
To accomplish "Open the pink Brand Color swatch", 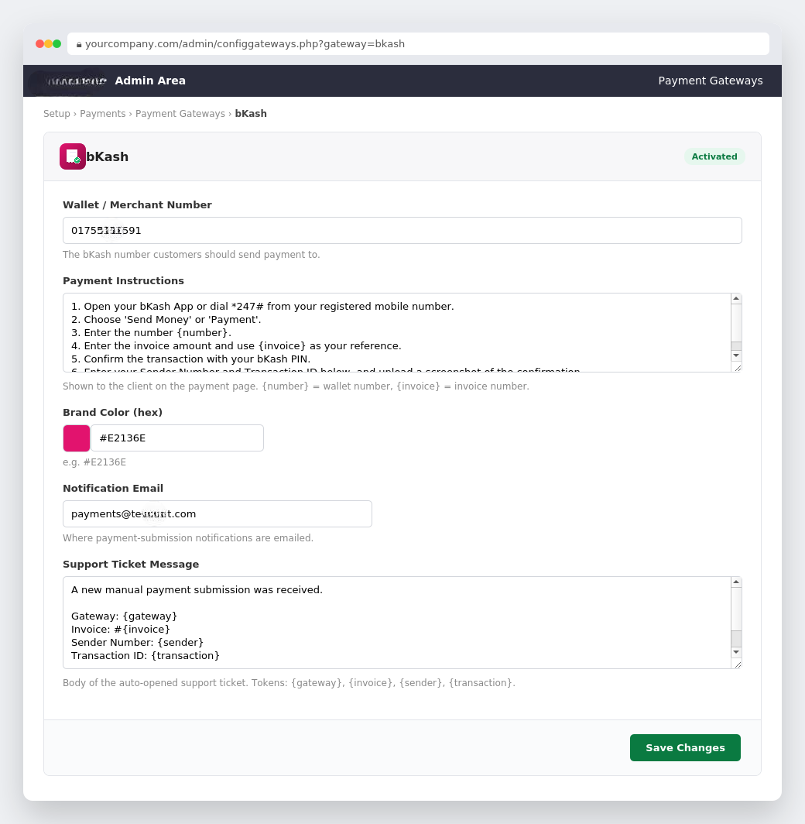I will point(77,438).
